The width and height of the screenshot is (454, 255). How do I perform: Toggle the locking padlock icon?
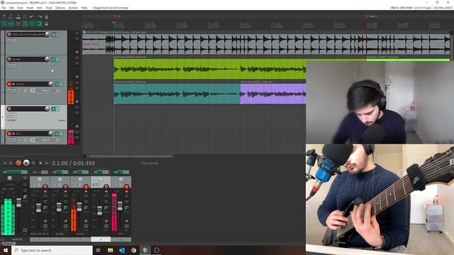(46, 23)
